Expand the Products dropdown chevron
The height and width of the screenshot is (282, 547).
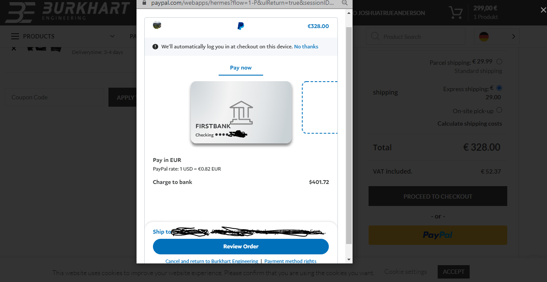pos(112,36)
